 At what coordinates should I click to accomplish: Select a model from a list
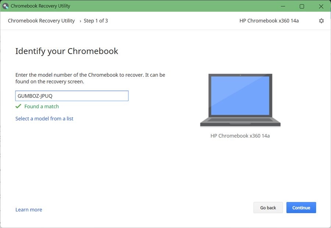pyautogui.click(x=44, y=118)
